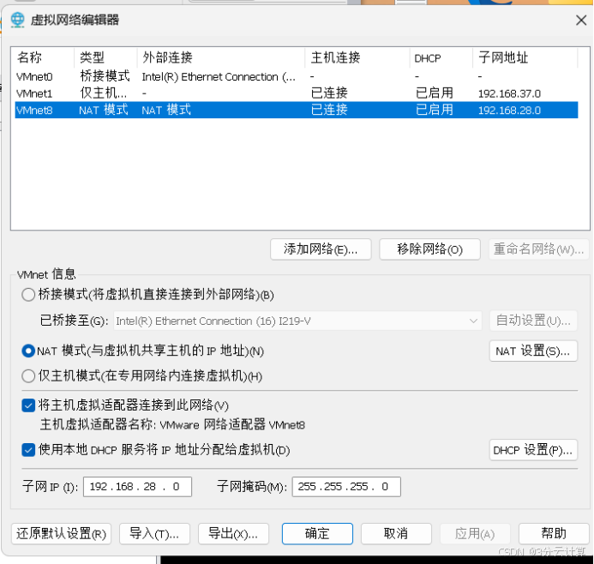Click 添加网络(E)... button
This screenshot has width=594, height=564.
321,249
